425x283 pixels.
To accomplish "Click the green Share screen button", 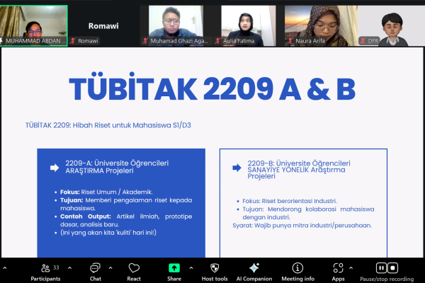I will [174, 270].
